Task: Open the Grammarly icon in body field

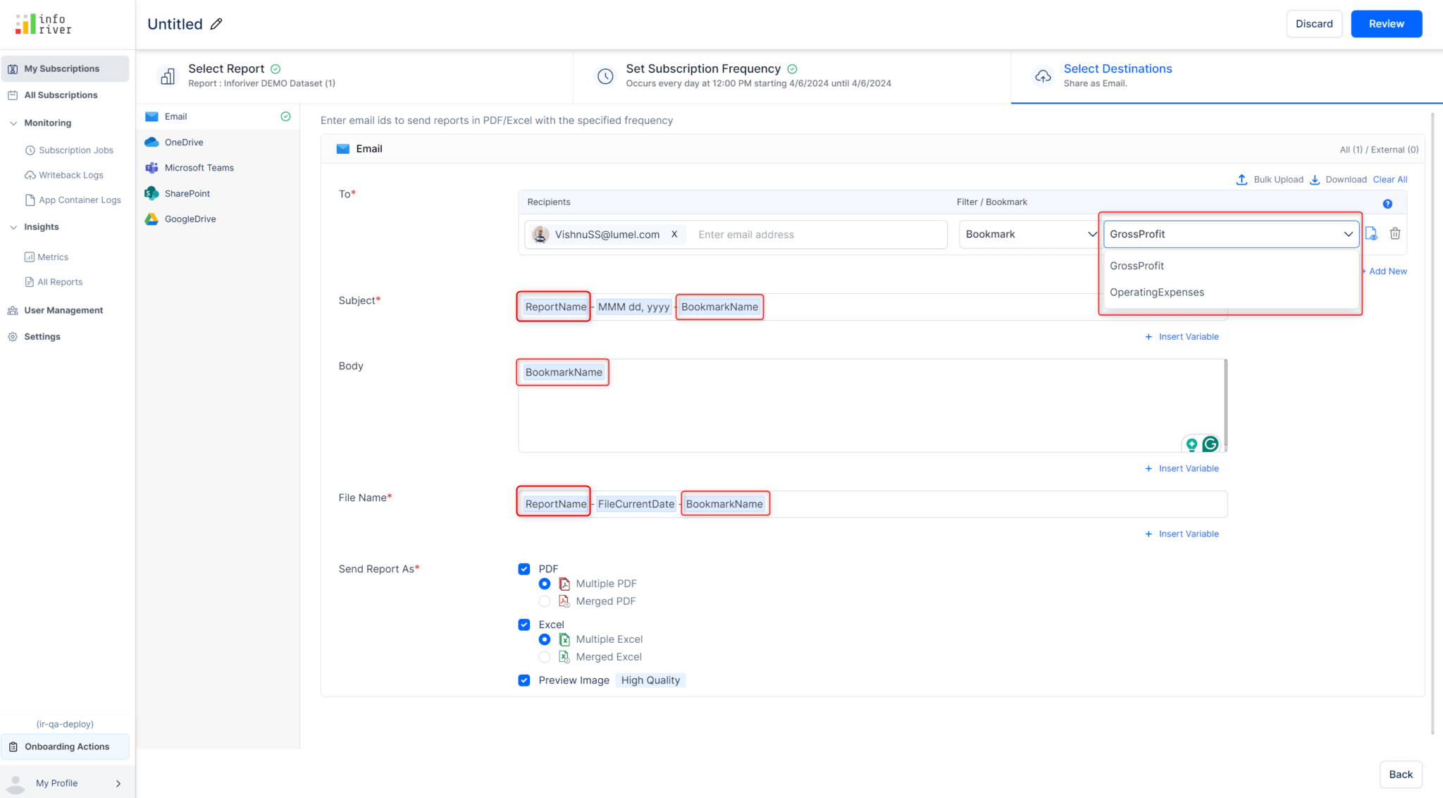Action: 1210,443
